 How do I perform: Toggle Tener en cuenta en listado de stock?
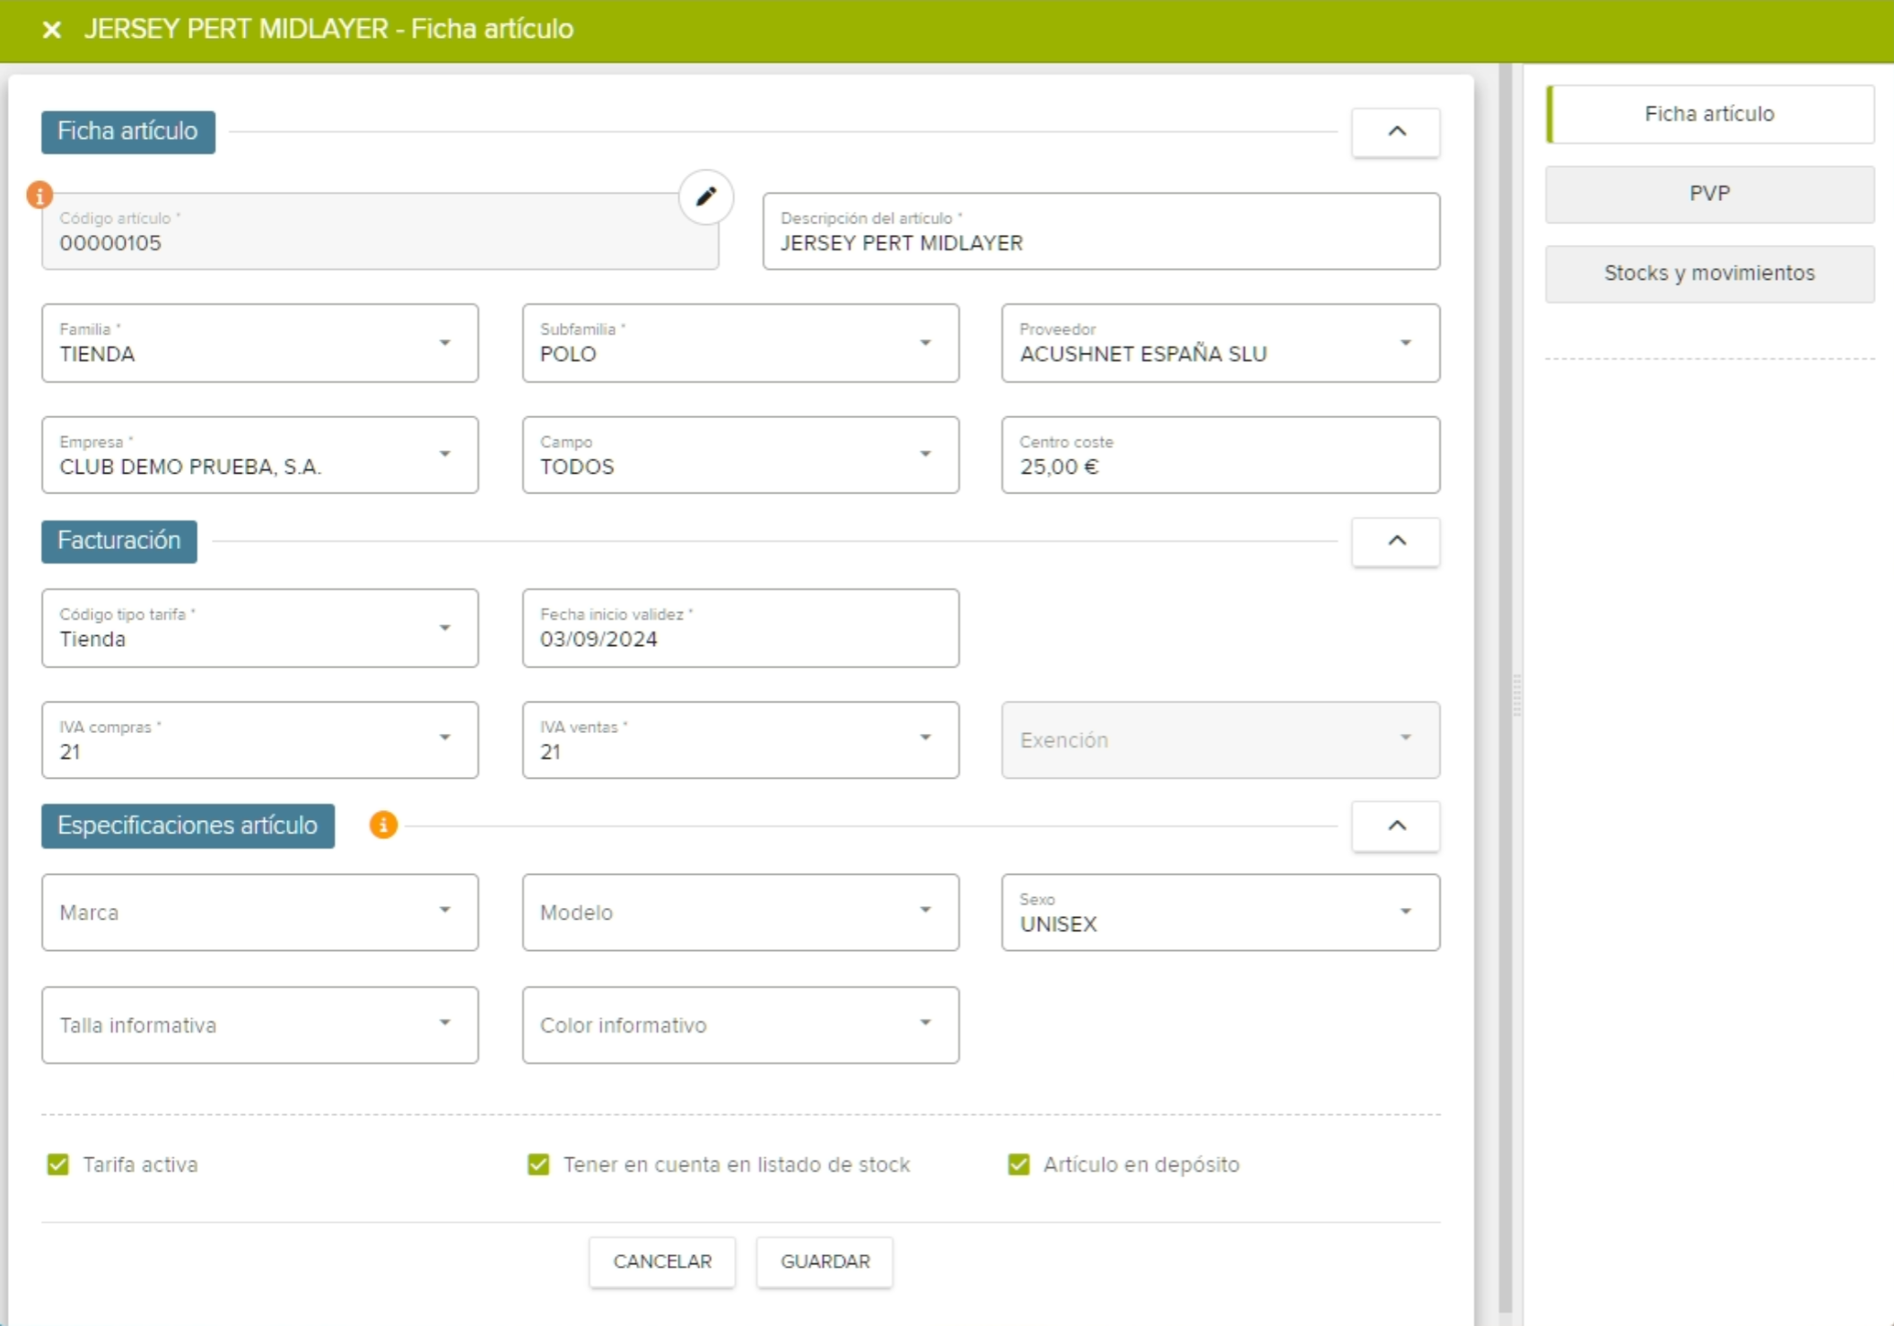tap(538, 1165)
